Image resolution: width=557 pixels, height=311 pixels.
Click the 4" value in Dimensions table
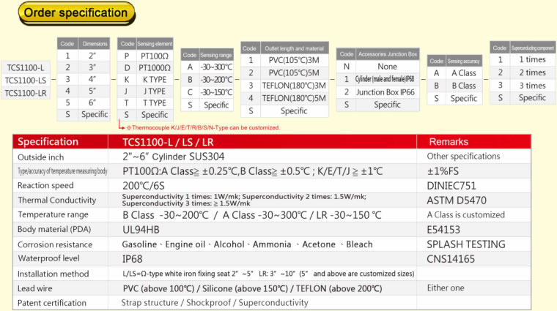[x=92, y=79]
